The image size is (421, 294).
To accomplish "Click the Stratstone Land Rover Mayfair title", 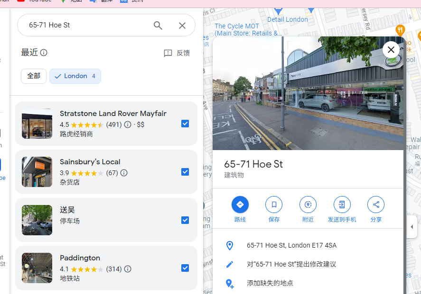I will (x=113, y=114).
